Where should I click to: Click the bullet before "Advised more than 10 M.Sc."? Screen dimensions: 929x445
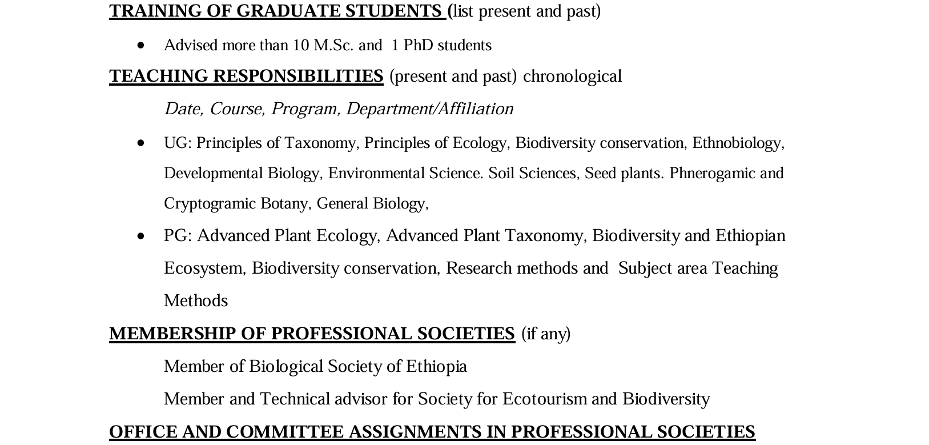tap(141, 45)
